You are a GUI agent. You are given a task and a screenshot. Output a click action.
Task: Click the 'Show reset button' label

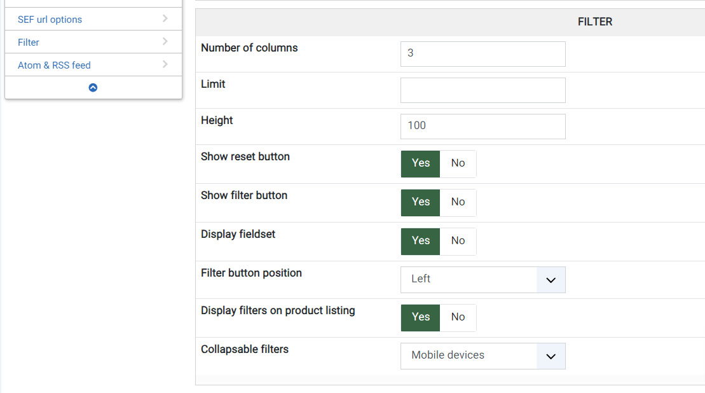[x=245, y=156]
